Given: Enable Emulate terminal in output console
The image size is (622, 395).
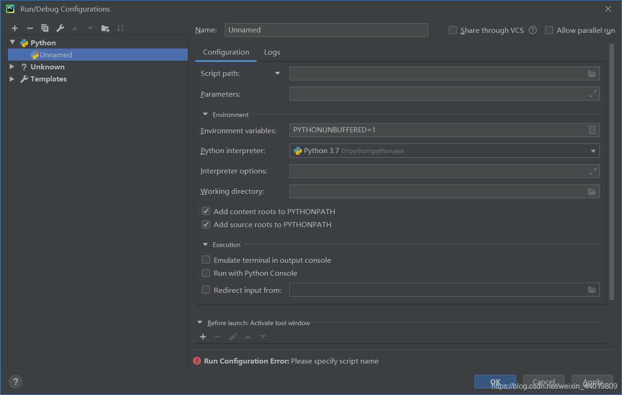Looking at the screenshot, I should pyautogui.click(x=206, y=259).
